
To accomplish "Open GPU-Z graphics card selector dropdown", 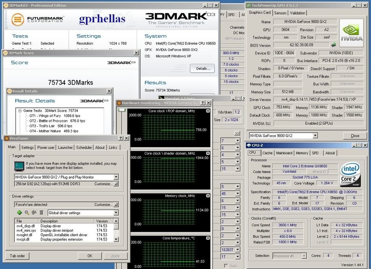I will [x=315, y=136].
